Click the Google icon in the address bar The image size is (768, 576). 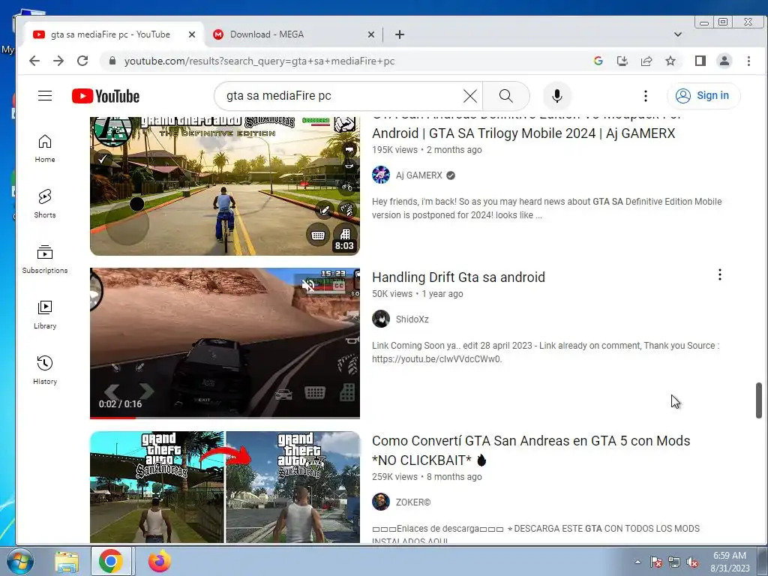click(x=598, y=61)
